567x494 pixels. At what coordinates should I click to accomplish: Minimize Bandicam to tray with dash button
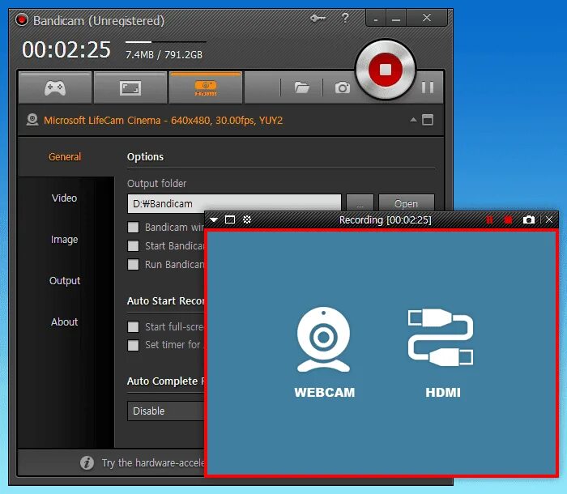pos(376,18)
